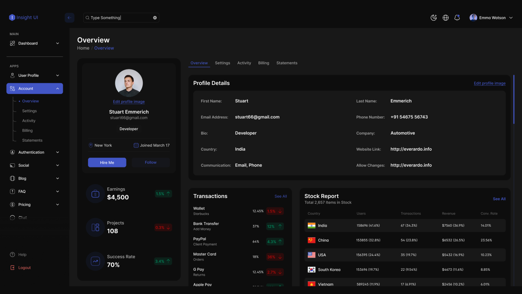Expand the Dashboard menu
The image size is (522, 294).
[57, 43]
